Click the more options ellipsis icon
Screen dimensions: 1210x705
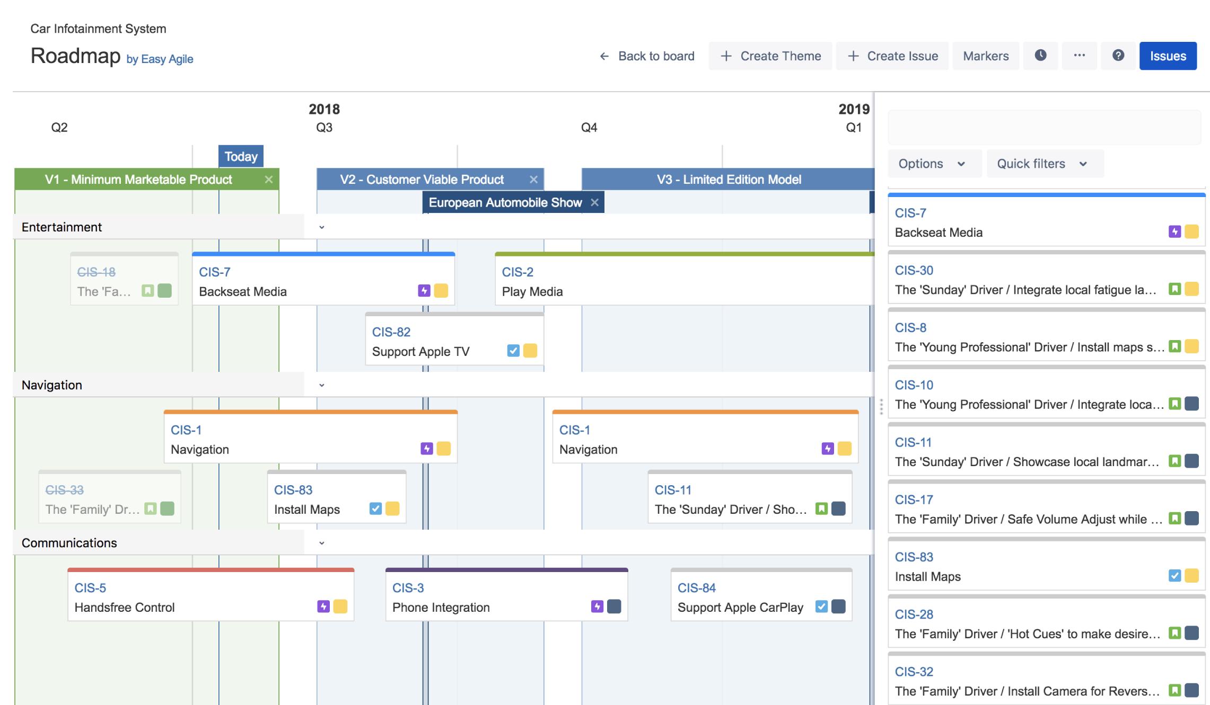point(1080,56)
